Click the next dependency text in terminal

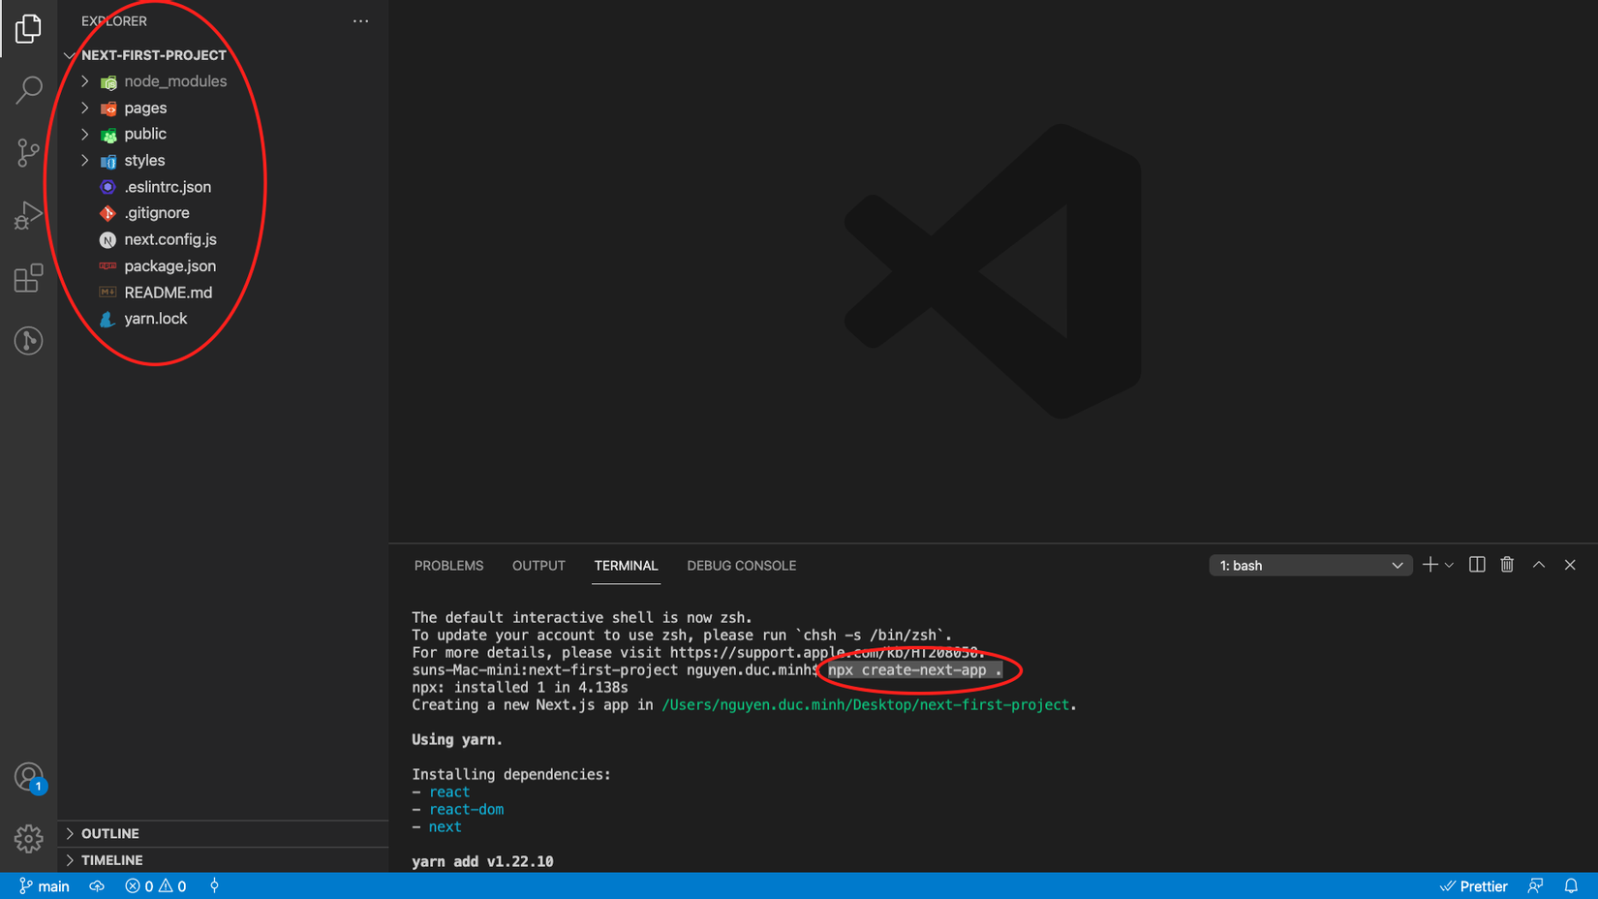[x=446, y=827]
